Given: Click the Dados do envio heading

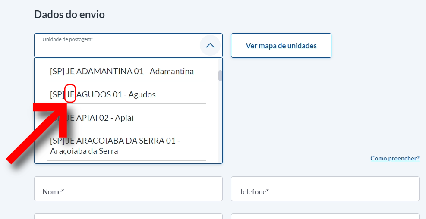Looking at the screenshot, I should tap(69, 14).
